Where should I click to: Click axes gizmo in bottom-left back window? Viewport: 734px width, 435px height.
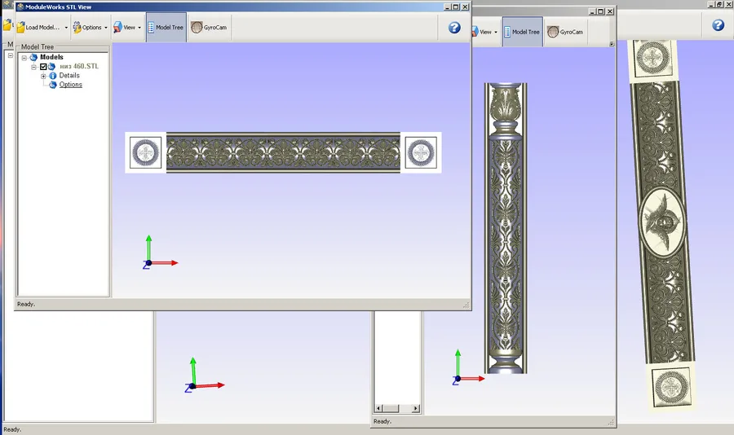205,376
